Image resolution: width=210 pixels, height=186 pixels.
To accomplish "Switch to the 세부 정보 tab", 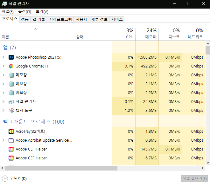I will 99,19.
